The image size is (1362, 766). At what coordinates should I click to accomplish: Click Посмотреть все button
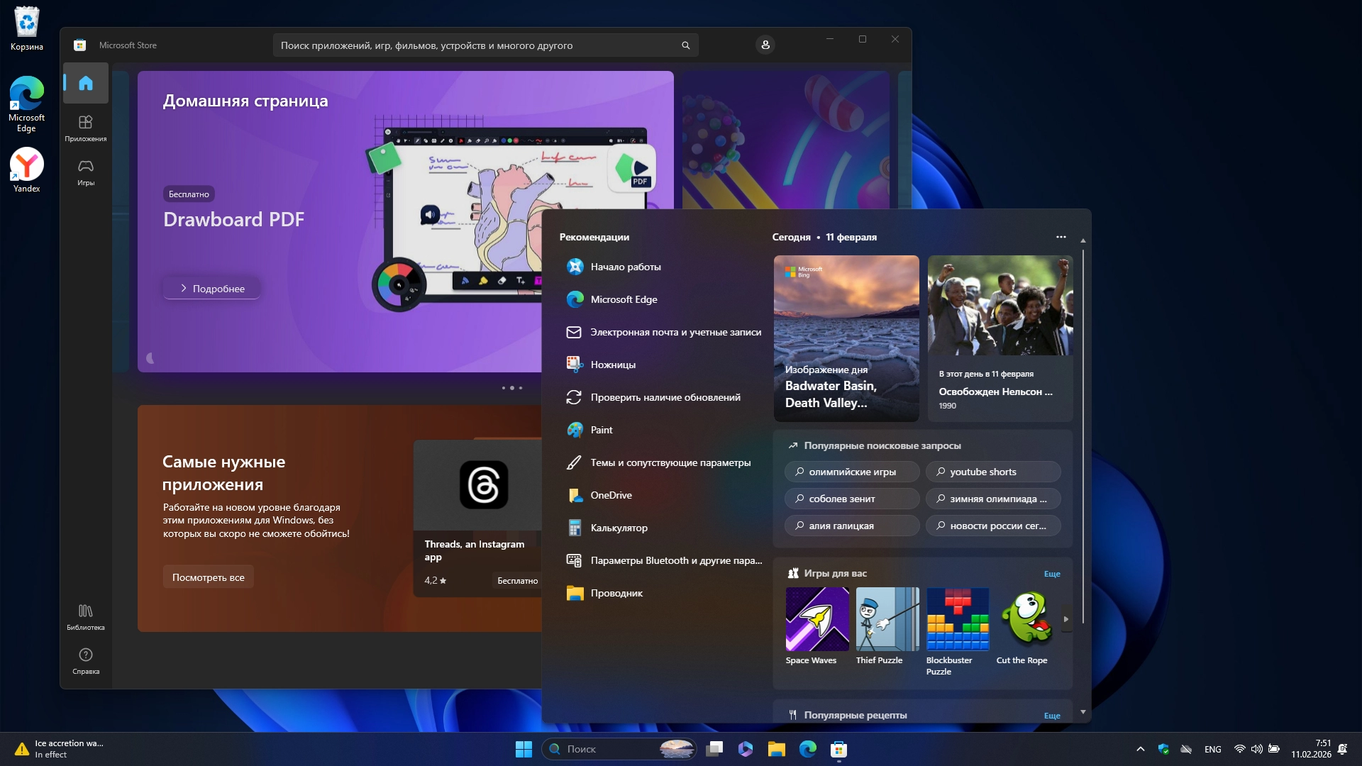[208, 577]
